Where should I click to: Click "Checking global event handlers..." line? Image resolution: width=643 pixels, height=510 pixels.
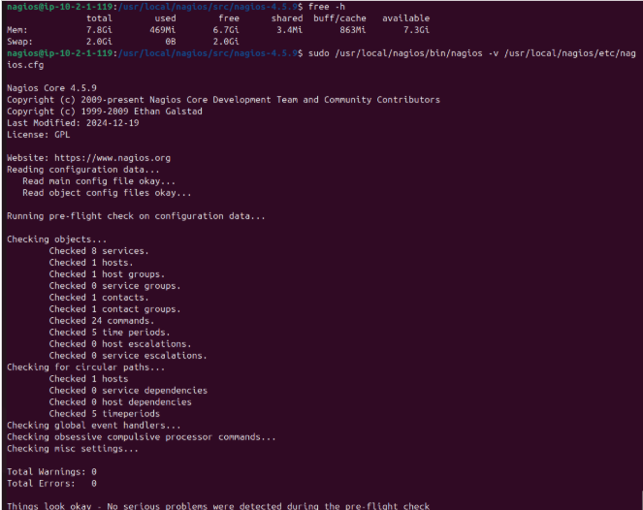point(93,425)
